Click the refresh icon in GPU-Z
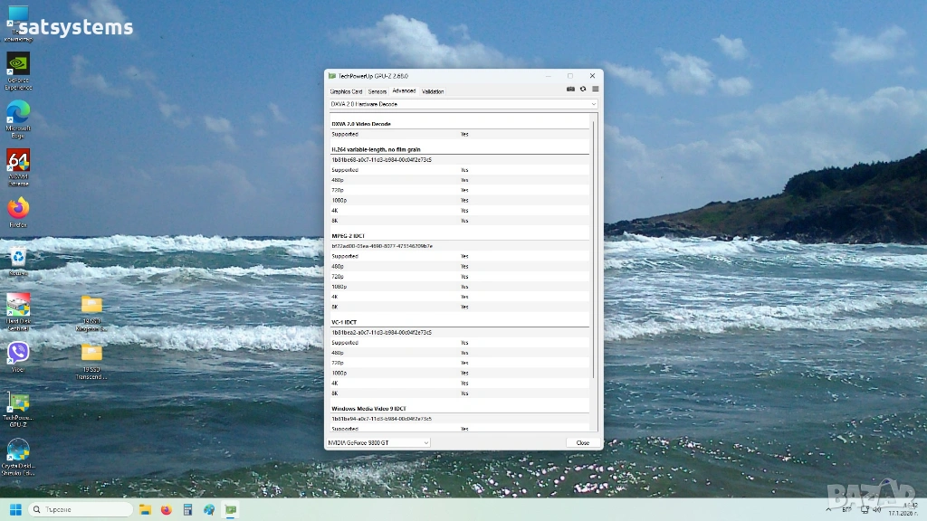 583,90
